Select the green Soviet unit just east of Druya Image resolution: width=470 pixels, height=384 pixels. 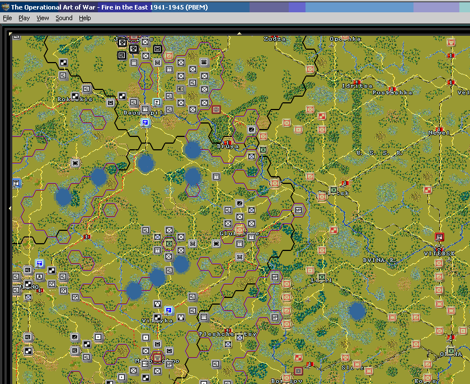pyautogui.click(x=263, y=149)
